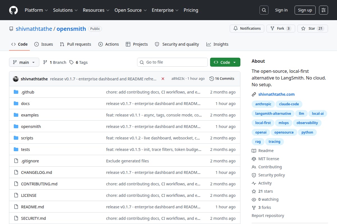Select the llm topic tag

click(x=301, y=113)
